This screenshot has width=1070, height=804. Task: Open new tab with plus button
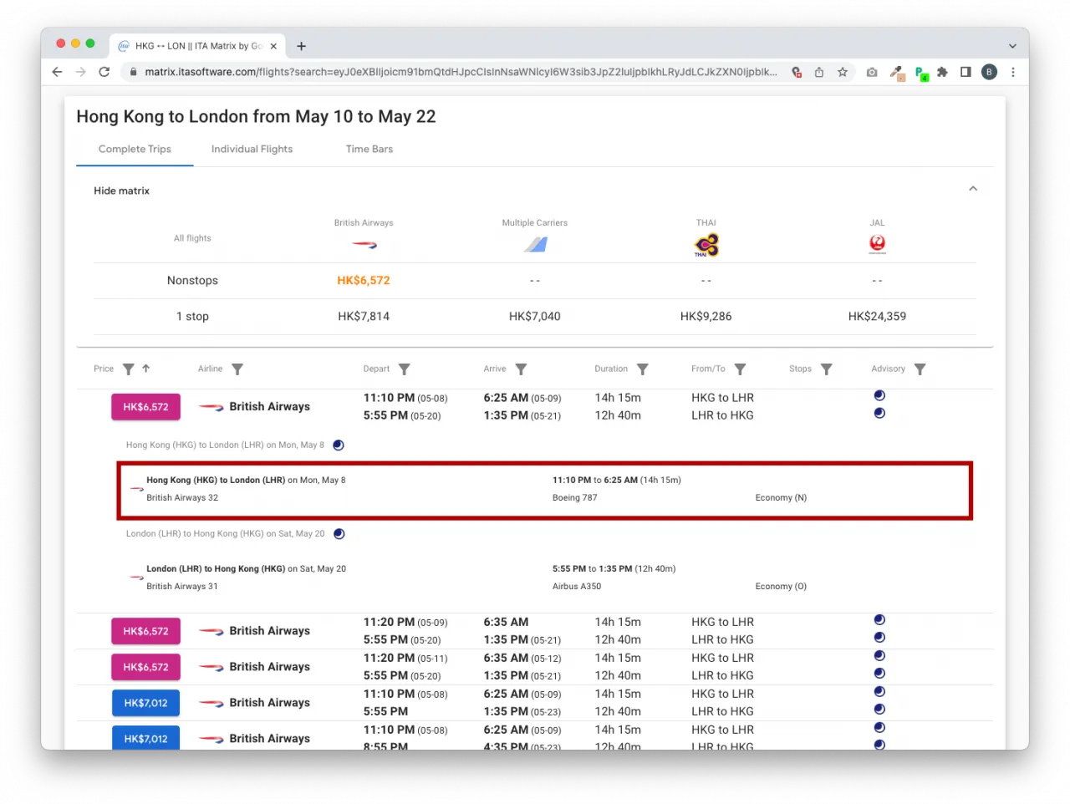click(x=301, y=46)
